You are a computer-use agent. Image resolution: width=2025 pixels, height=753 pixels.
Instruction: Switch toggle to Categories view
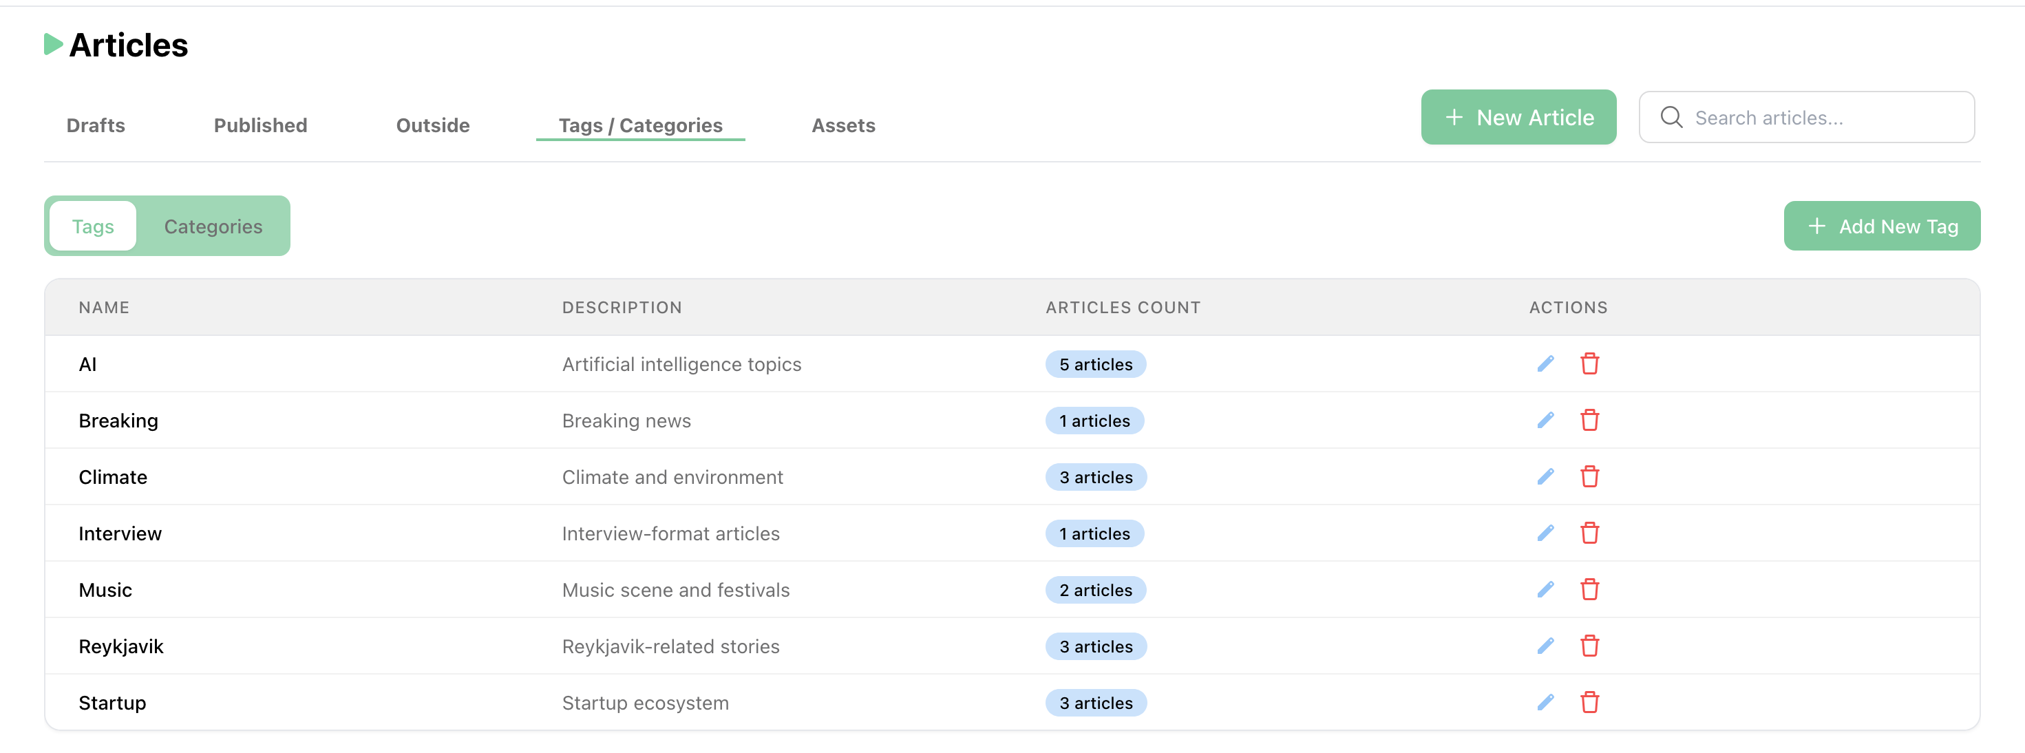click(x=213, y=226)
